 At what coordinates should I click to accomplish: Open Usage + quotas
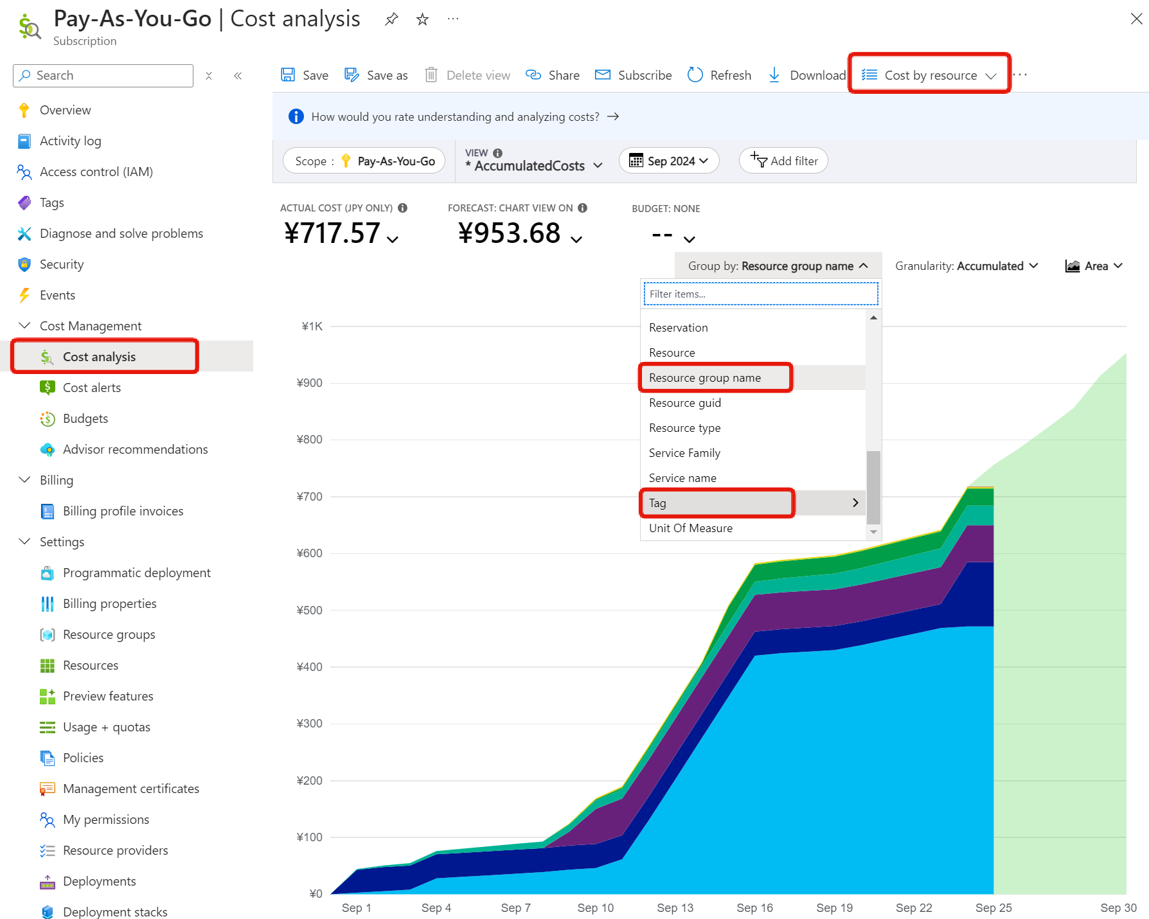tap(107, 727)
